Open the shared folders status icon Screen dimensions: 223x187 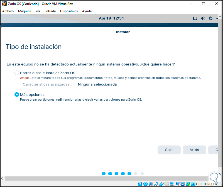tap(167, 184)
